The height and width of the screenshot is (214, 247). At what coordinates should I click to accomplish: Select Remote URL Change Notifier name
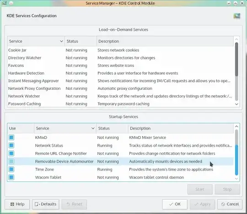click(x=61, y=154)
